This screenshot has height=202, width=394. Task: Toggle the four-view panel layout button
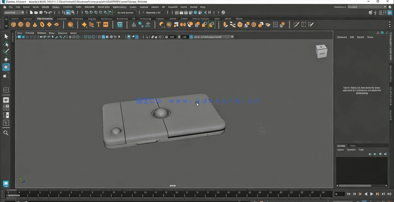click(6, 90)
